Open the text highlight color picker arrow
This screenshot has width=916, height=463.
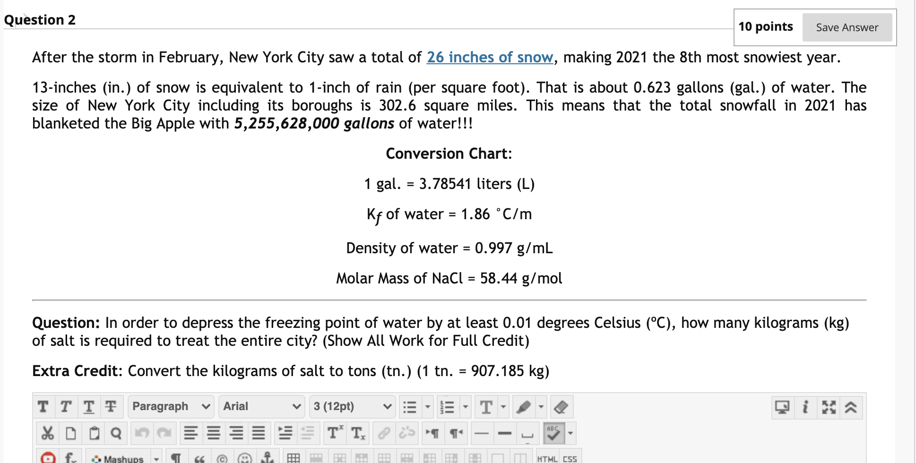(541, 407)
